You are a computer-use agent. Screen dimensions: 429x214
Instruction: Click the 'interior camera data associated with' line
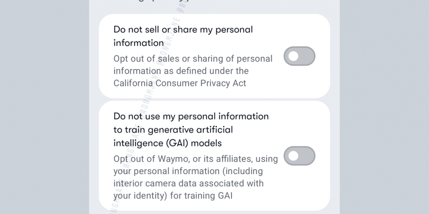[x=188, y=183]
